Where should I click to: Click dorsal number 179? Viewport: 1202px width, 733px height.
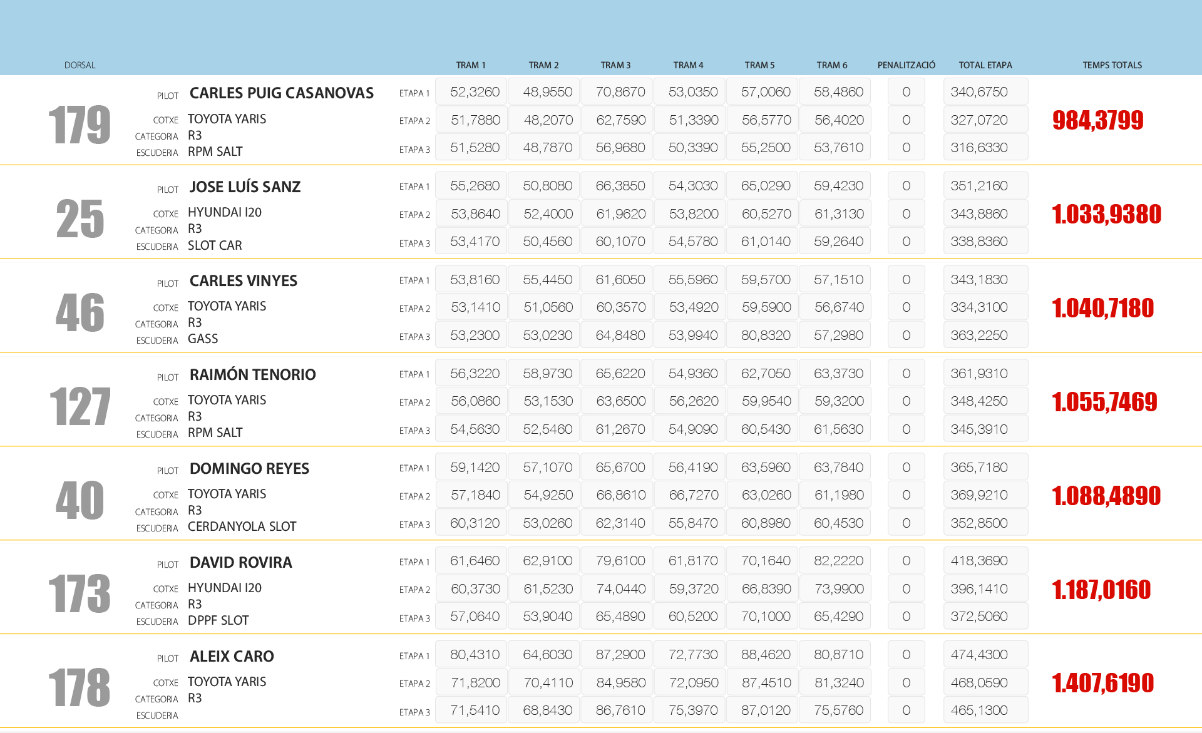tap(80, 125)
